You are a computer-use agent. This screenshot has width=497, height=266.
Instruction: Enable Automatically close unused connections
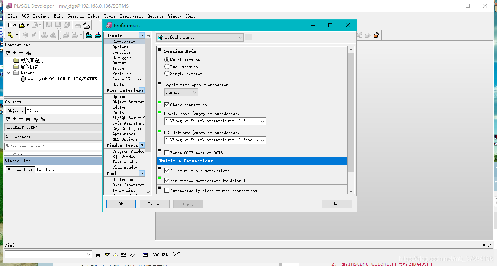(x=167, y=191)
